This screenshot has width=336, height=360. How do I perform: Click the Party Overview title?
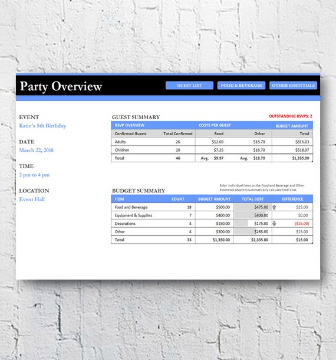61,86
